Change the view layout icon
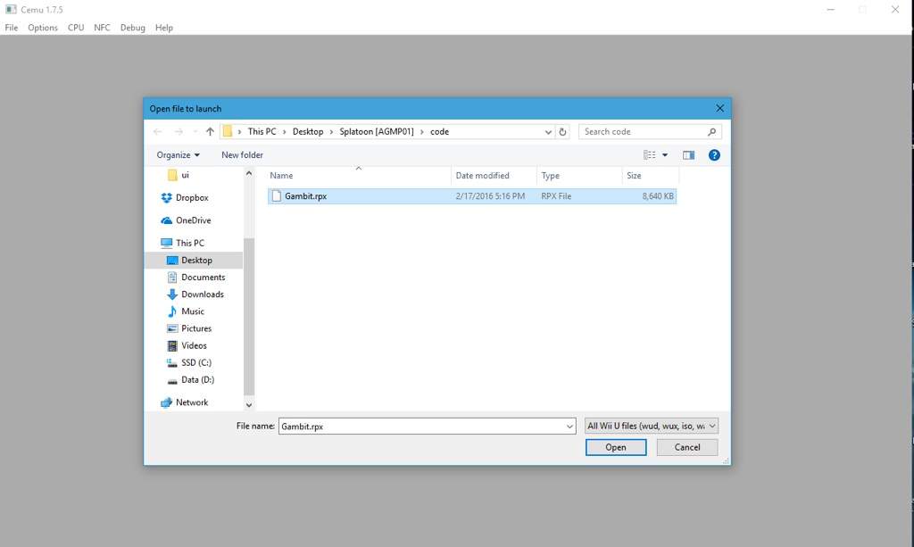This screenshot has width=914, height=547. (650, 155)
